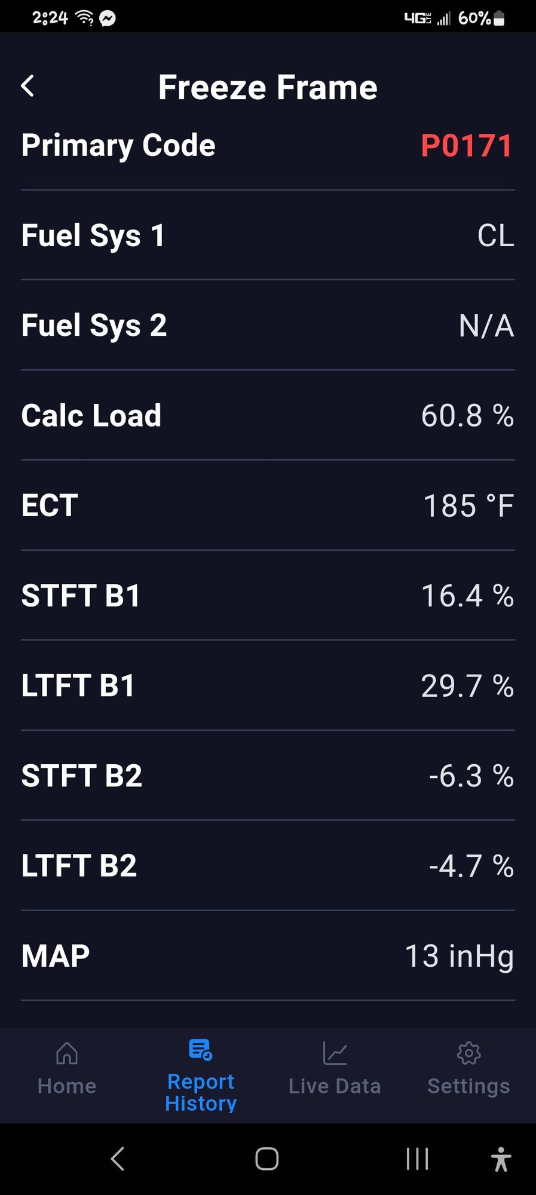Select the Calc Load row
This screenshot has height=1195, width=536.
click(x=268, y=415)
